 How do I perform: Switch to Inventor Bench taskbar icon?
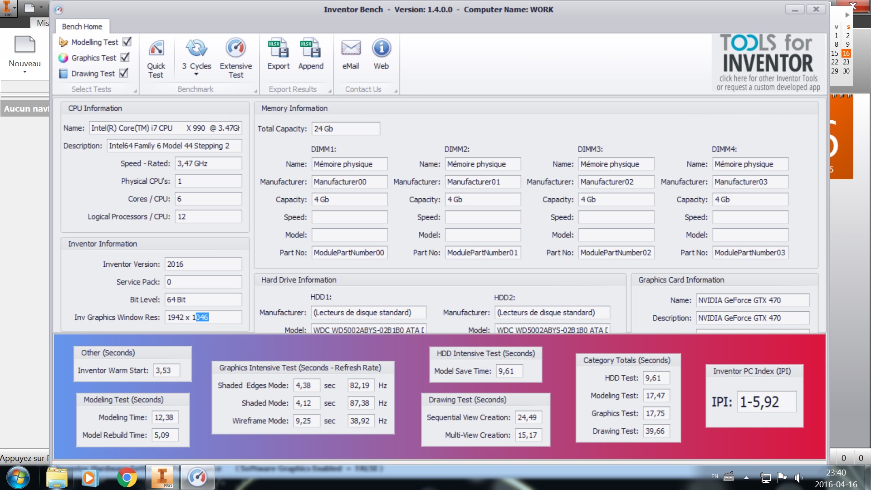click(197, 478)
